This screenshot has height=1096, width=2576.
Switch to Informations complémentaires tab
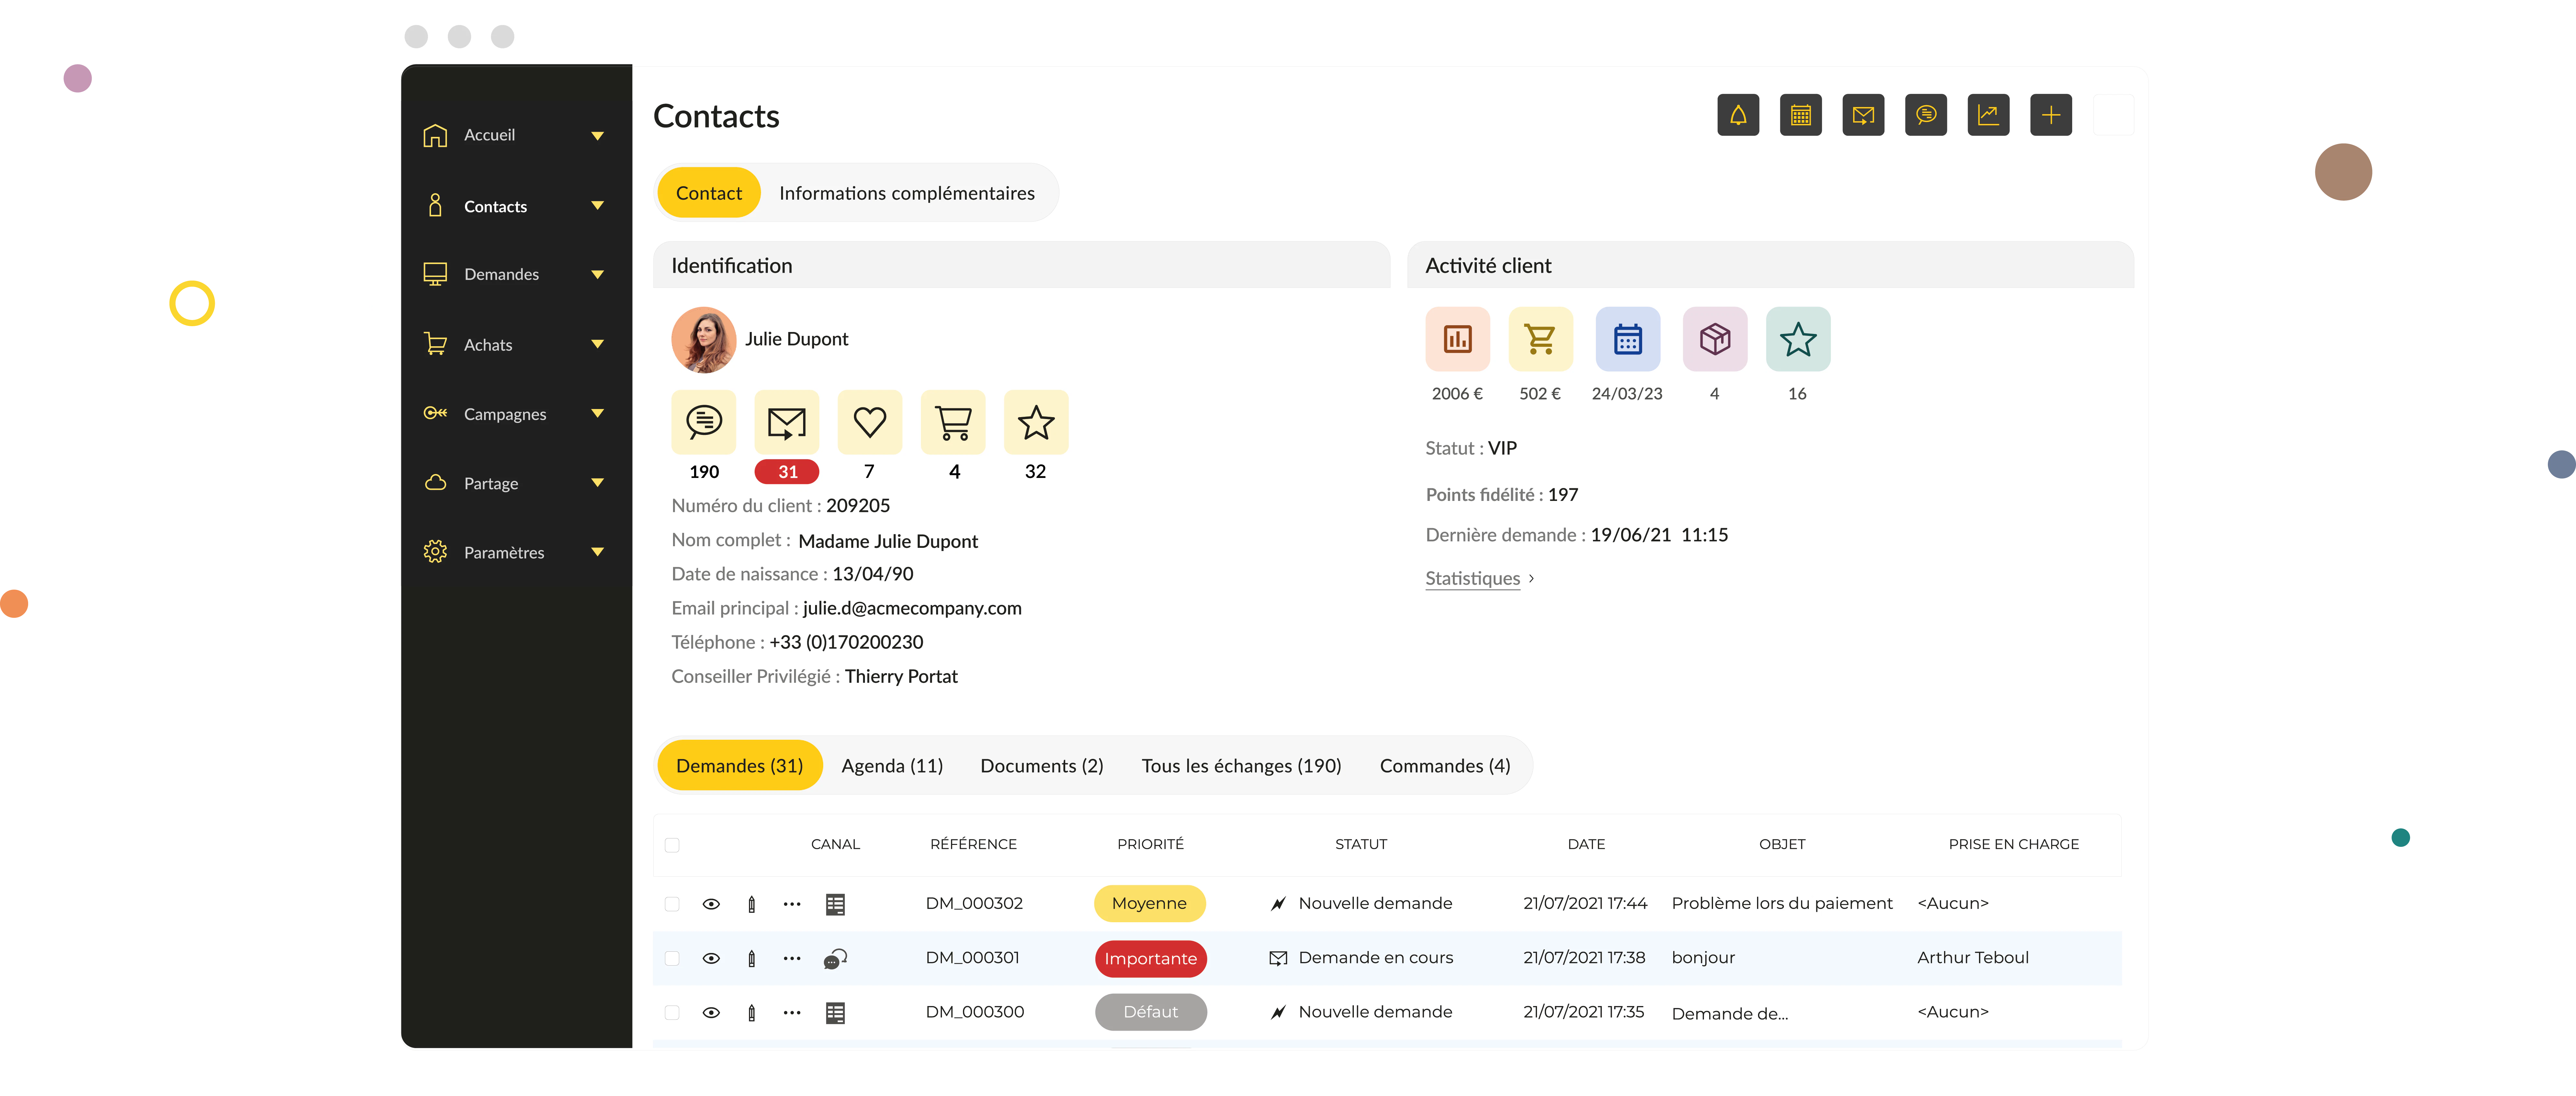pos(907,193)
